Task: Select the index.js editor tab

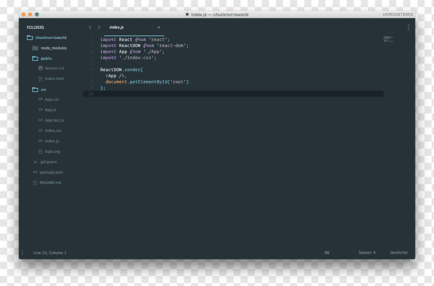Action: pyautogui.click(x=117, y=27)
